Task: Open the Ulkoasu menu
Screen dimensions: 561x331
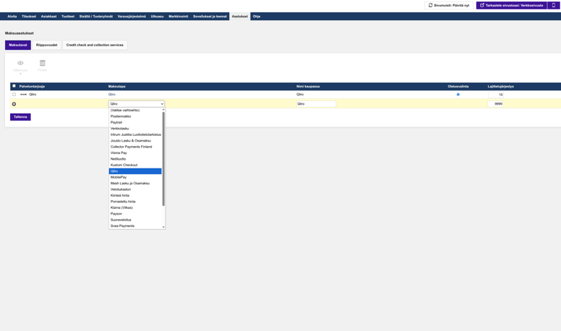Action: (157, 17)
